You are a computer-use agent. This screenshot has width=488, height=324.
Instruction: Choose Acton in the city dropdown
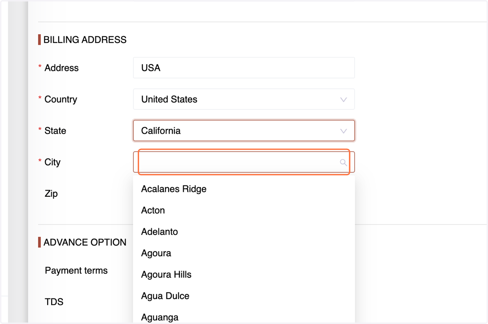pyautogui.click(x=244, y=210)
